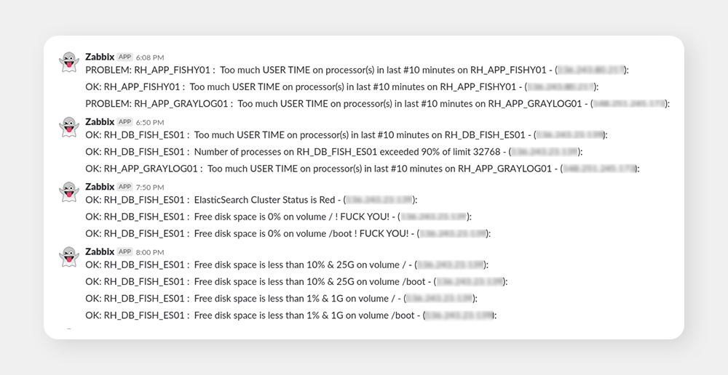Screen dimensions: 728x375
Task: Open the Zabbix sender name at 8:00 PM
Action: 100,251
